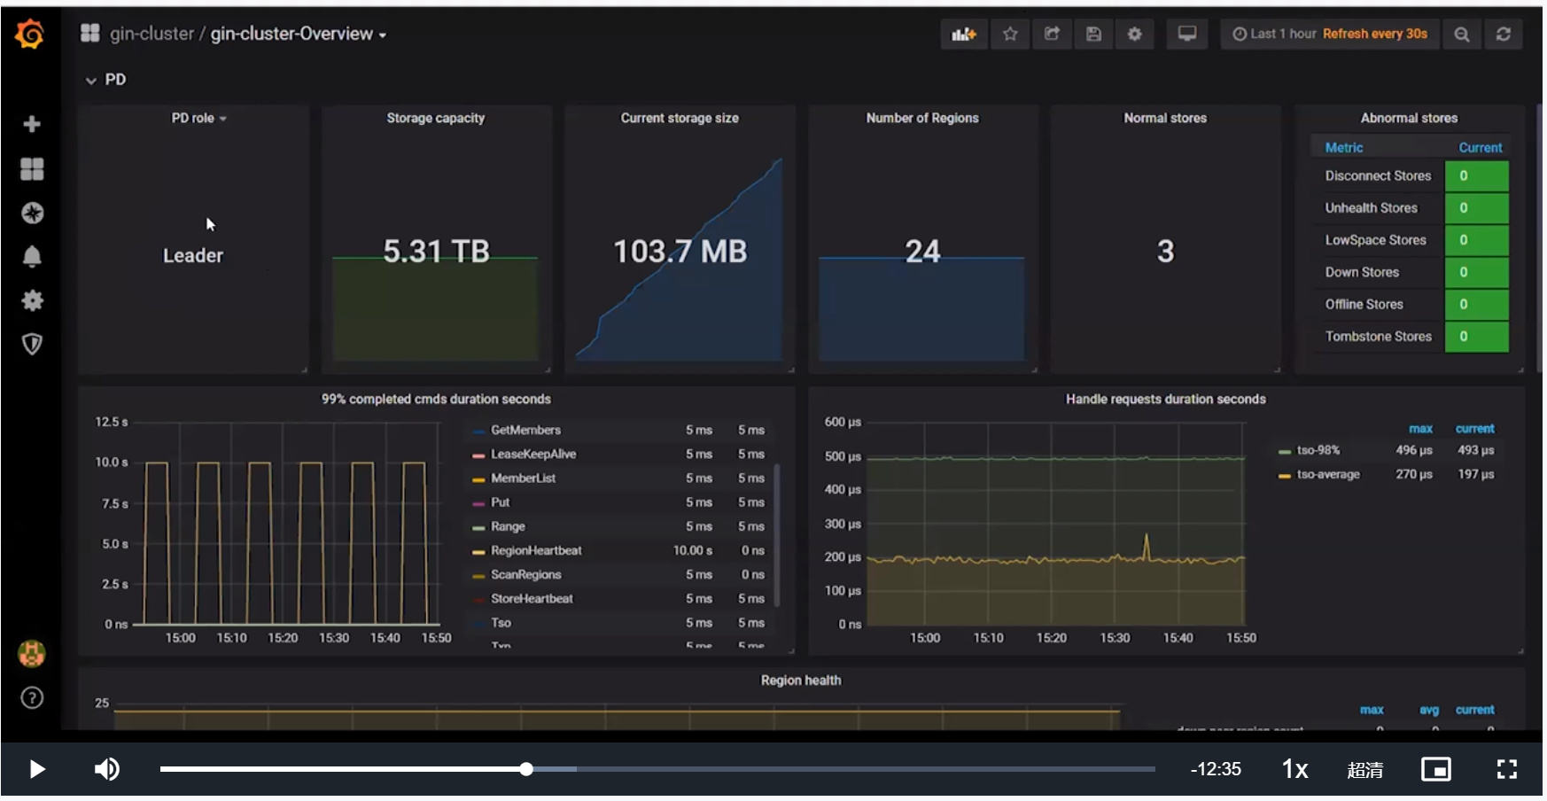Sort legend by max column header
Screen dimensions: 1547x801
click(1420, 429)
